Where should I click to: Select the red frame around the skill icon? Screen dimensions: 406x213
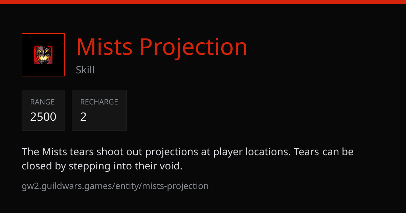(x=43, y=55)
